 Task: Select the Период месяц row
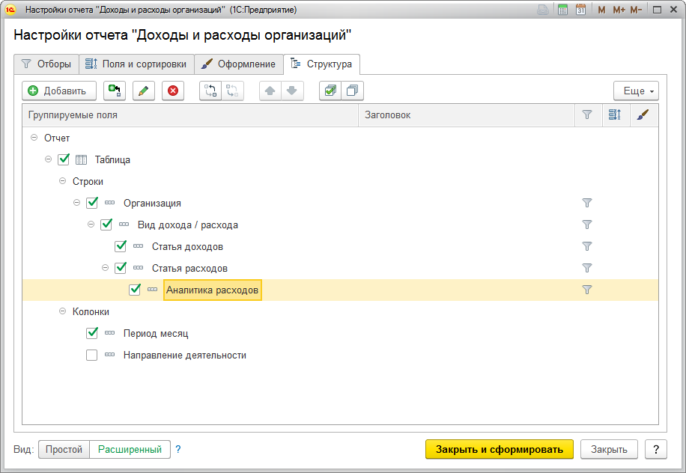[x=340, y=333]
